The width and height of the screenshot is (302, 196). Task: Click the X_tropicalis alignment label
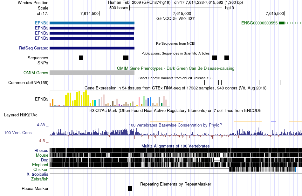point(38,174)
